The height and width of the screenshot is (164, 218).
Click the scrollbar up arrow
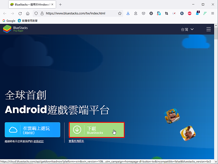tap(216, 26)
